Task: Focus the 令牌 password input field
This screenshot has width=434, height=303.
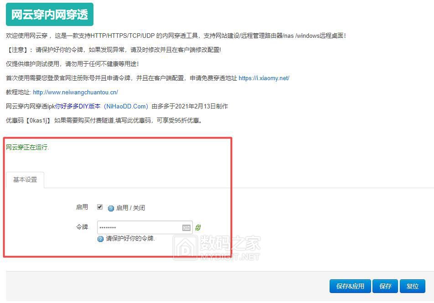Action: pyautogui.click(x=139, y=228)
